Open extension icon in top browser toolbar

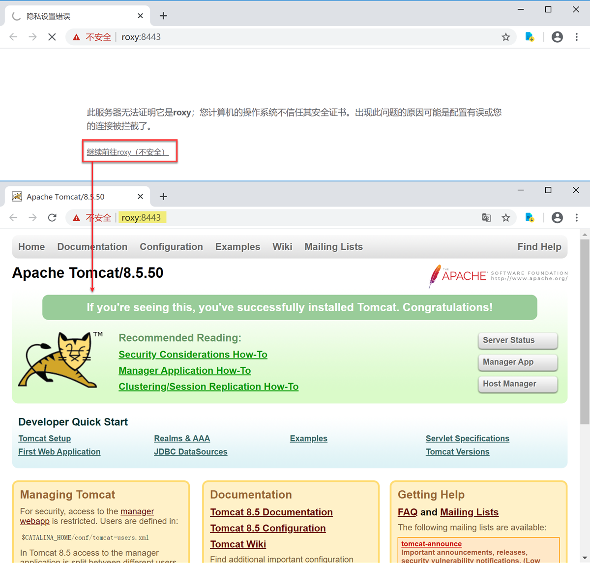pos(530,37)
